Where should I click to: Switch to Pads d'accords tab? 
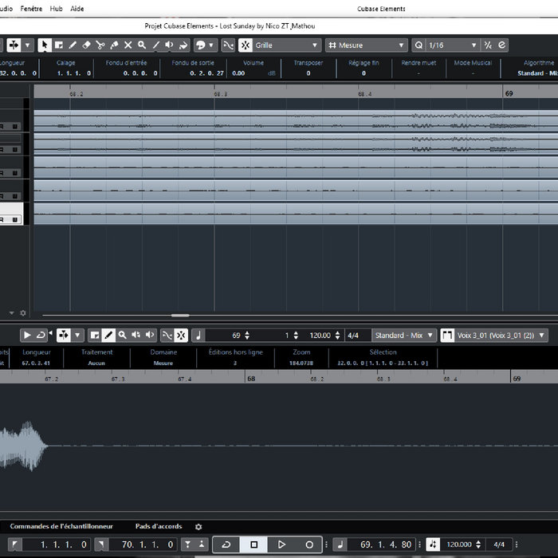point(159,526)
